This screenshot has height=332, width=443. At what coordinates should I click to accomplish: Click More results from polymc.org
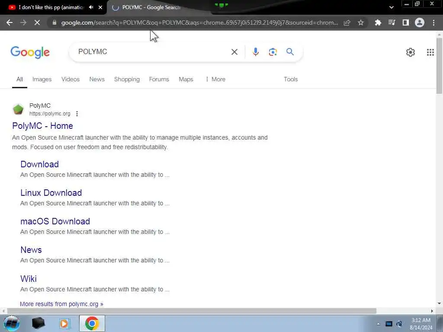61,304
